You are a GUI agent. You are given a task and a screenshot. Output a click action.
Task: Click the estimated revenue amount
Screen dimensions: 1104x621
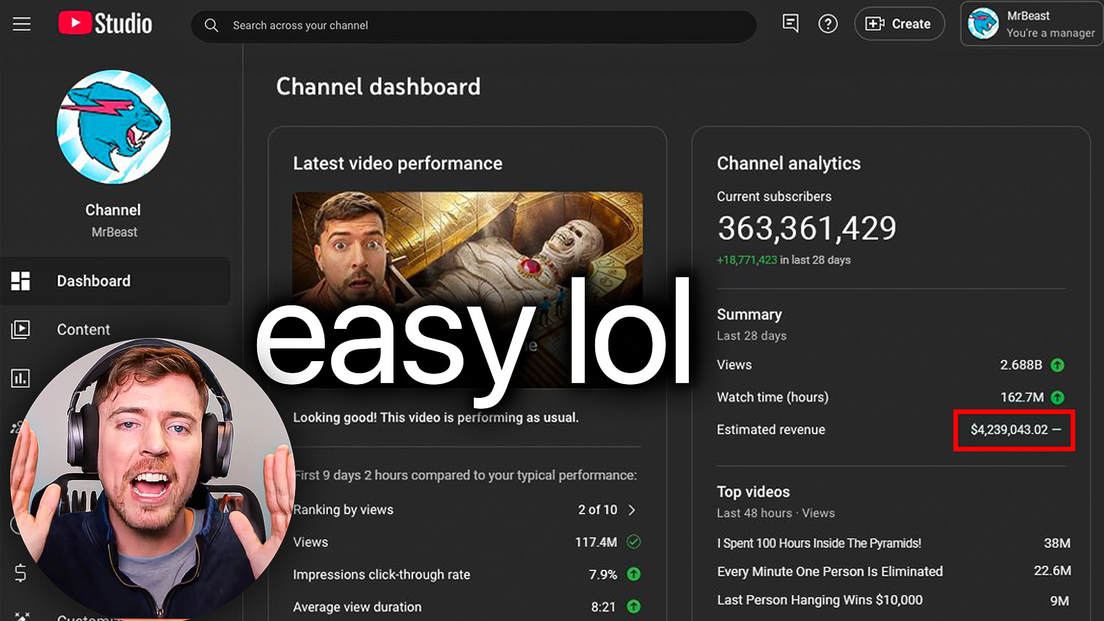coord(1009,430)
